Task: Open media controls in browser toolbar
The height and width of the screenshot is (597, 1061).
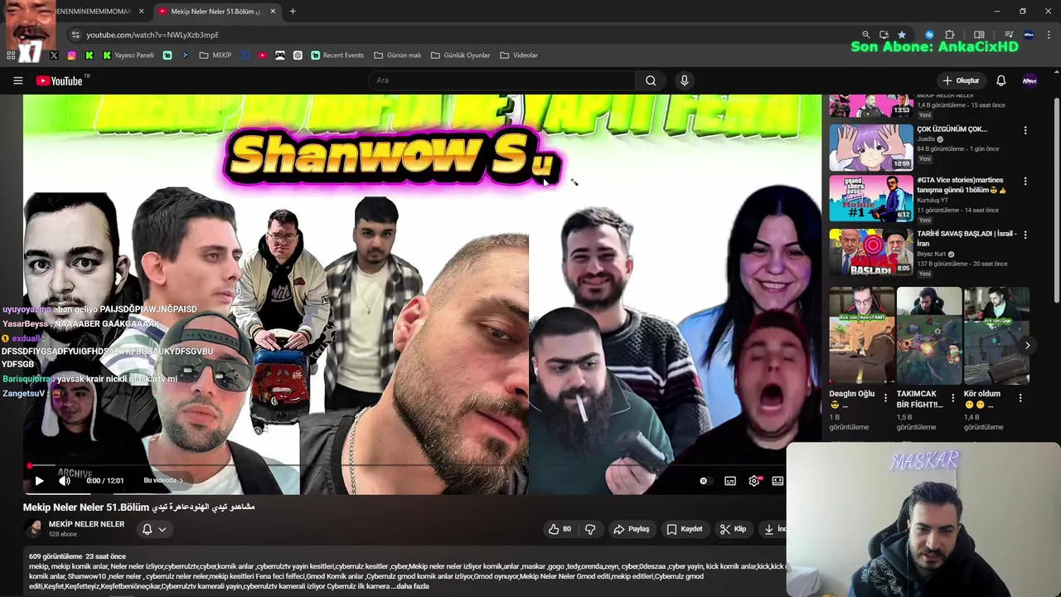Action: coord(1009,35)
